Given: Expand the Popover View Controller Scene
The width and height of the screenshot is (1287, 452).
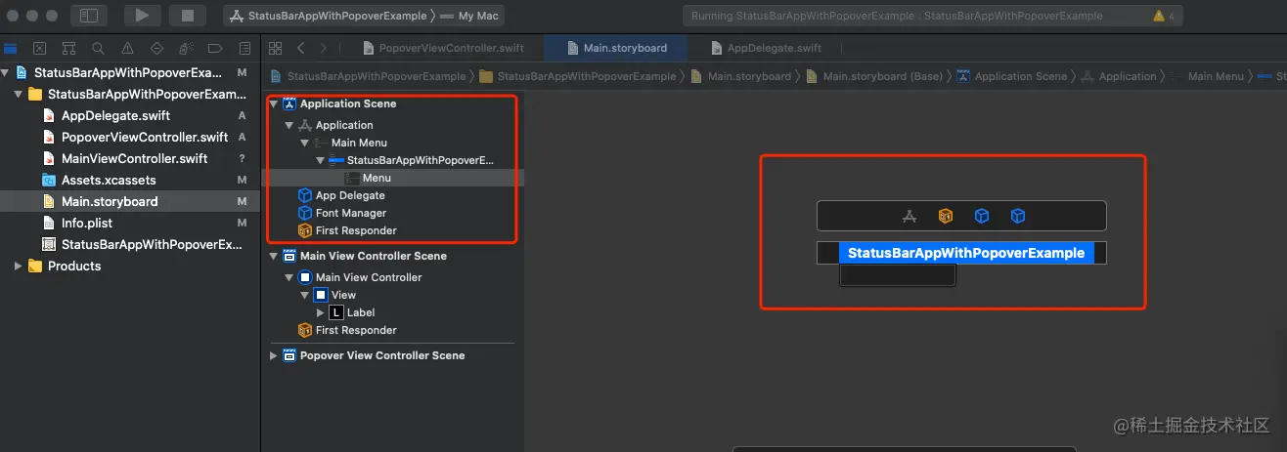Looking at the screenshot, I should [x=273, y=355].
